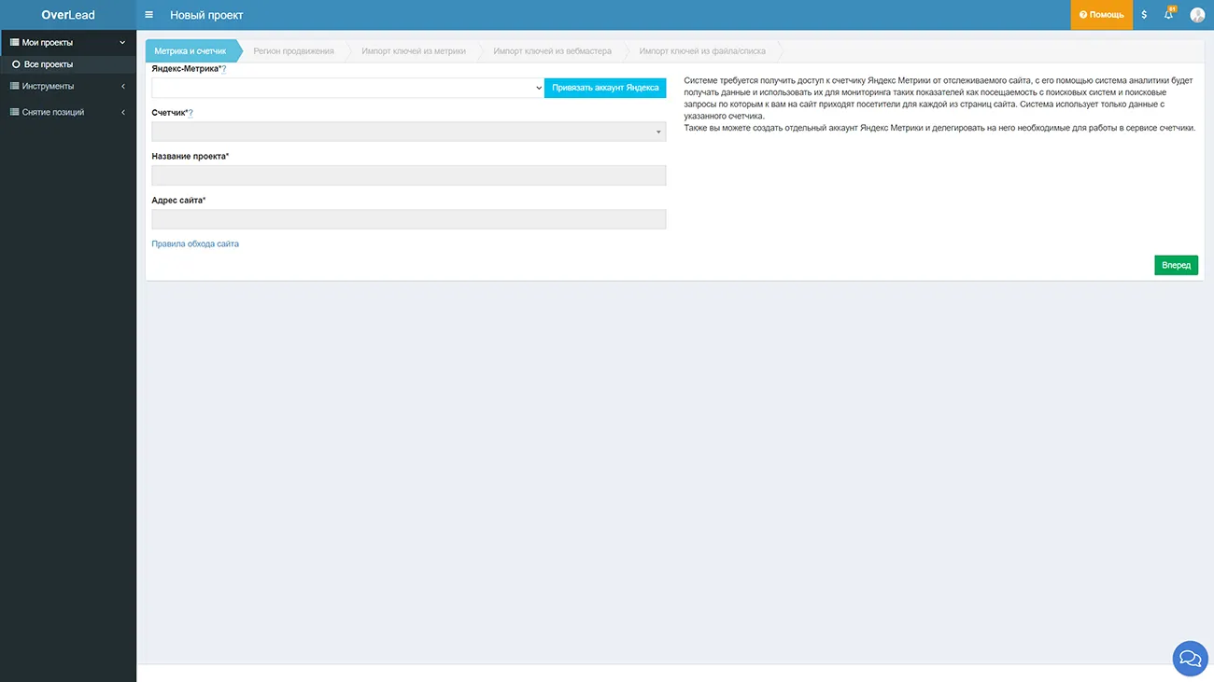This screenshot has width=1214, height=682.
Task: Click the OverLead logo
Action: click(68, 15)
